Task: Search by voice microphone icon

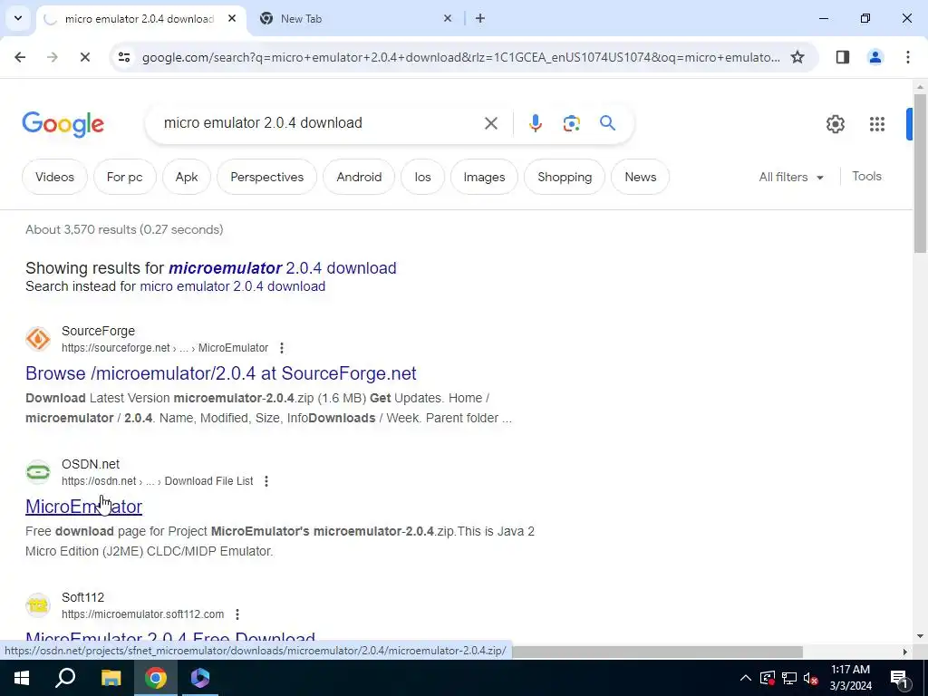Action: coord(535,123)
